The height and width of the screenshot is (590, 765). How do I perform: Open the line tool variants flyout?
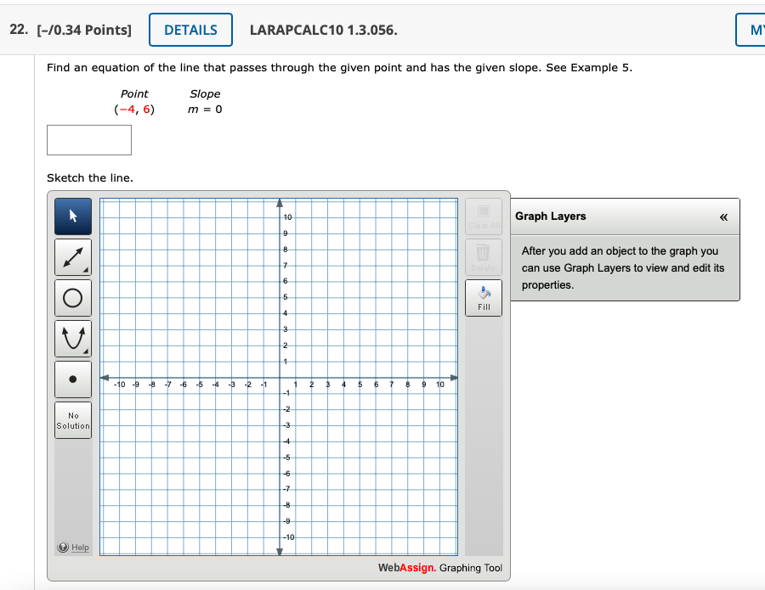87,269
